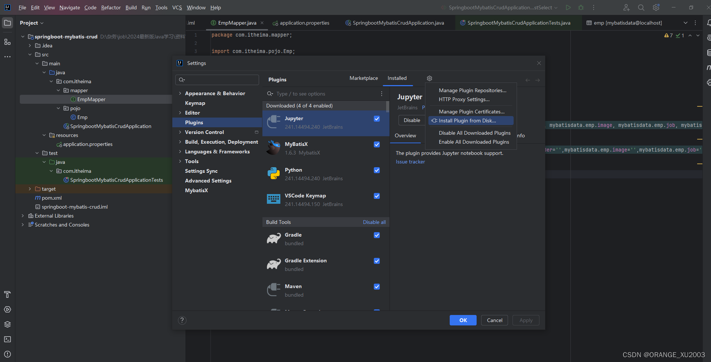Expand External Libraries in project tree
This screenshot has height=362, width=711.
click(x=23, y=216)
